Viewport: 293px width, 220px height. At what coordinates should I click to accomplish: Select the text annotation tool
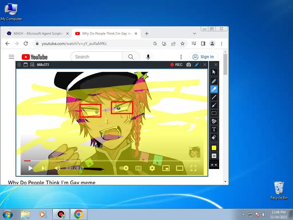click(x=214, y=129)
